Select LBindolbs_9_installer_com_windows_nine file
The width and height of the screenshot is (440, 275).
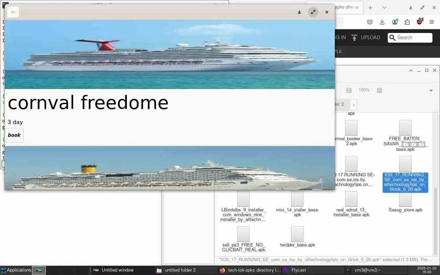click(x=243, y=207)
